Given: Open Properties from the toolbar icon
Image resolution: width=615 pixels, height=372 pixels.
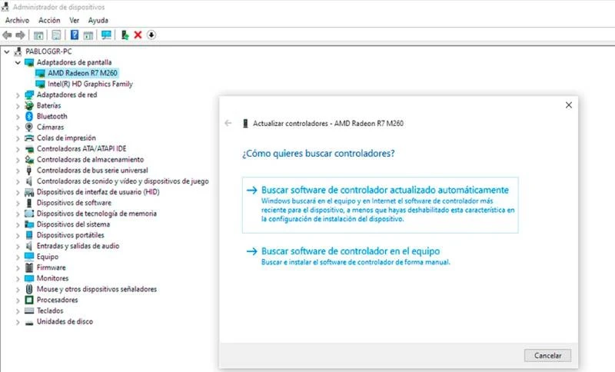Looking at the screenshot, I should [x=56, y=35].
